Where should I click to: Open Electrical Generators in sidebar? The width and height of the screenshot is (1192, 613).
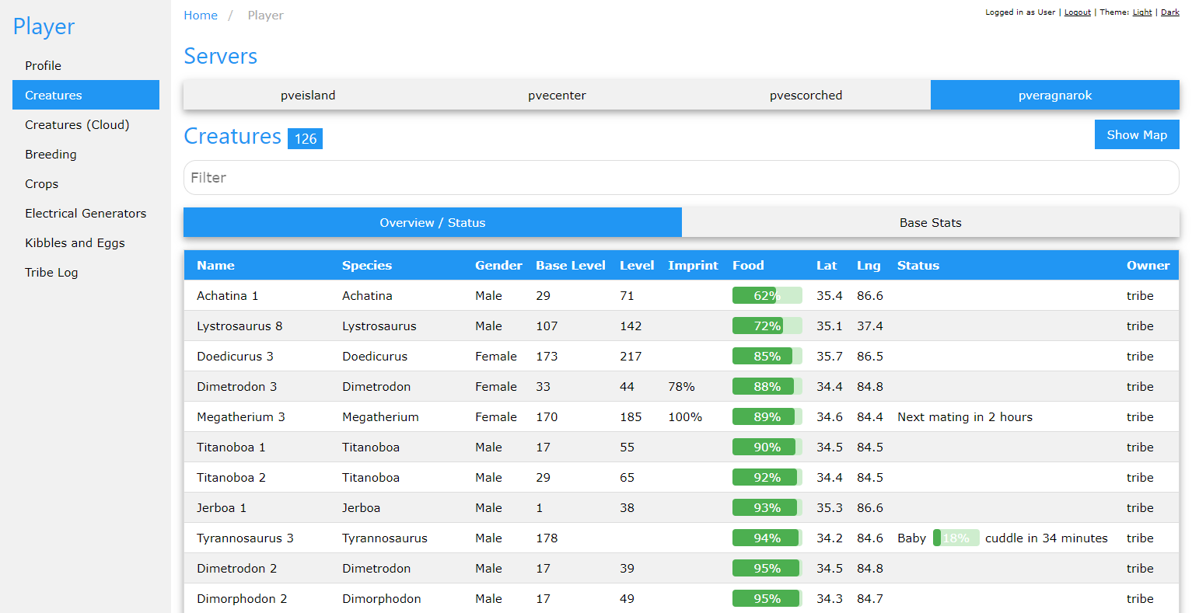[x=86, y=214]
